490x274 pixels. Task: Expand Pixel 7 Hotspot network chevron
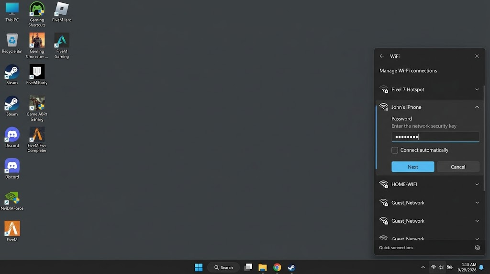477,90
